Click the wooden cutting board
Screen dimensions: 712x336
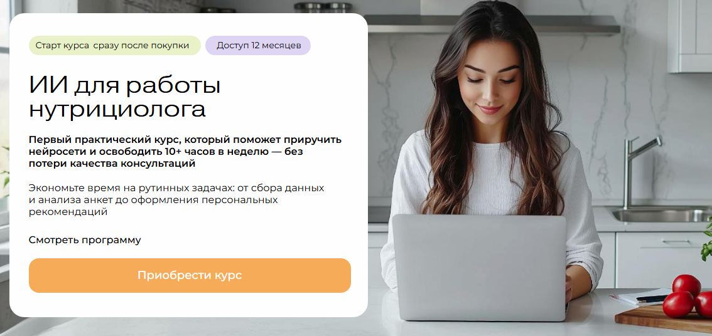(663, 318)
